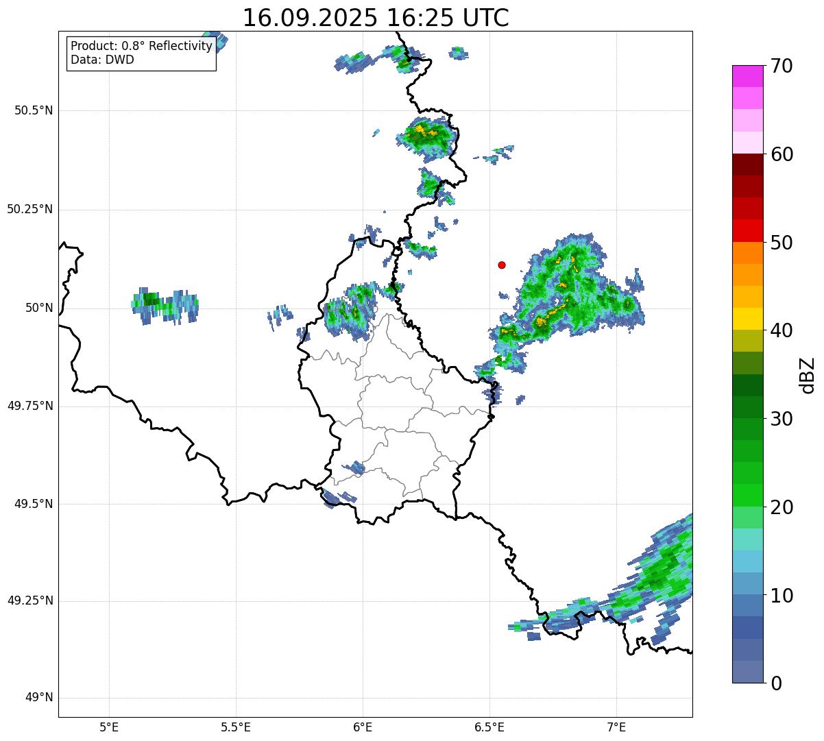
Task: Click the isolated radar echo near 5.2°E, 50°N
Action: [165, 304]
